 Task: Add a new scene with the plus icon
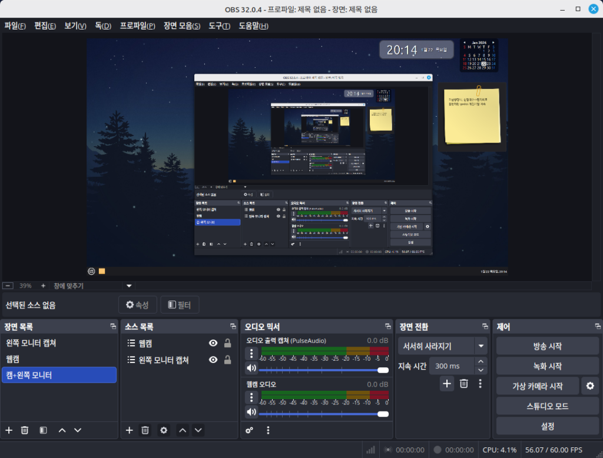(9, 430)
